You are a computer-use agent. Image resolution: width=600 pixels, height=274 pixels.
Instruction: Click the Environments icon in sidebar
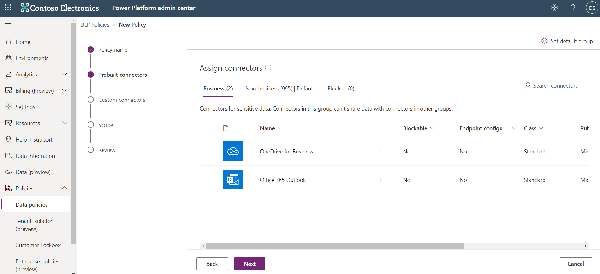point(8,58)
